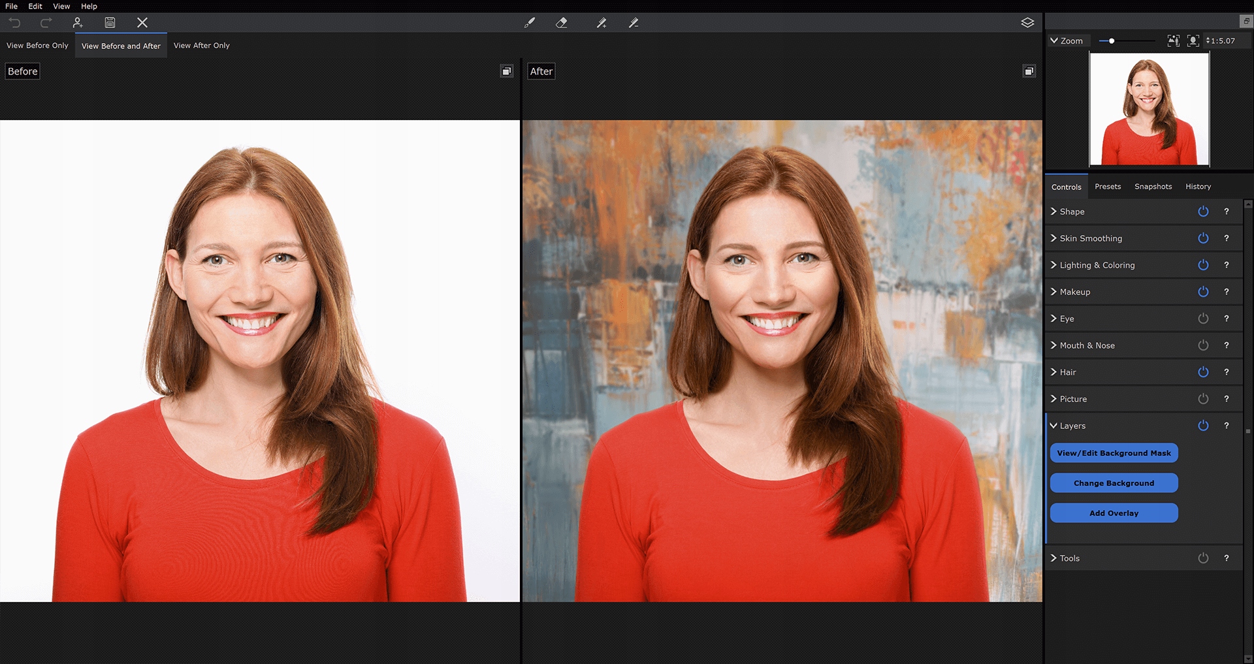Click the Add Overlay button
The height and width of the screenshot is (664, 1254).
[x=1114, y=513]
